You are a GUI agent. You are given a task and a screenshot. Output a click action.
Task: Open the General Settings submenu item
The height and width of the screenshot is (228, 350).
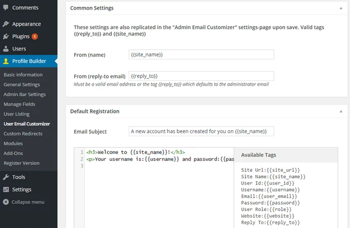[22, 85]
